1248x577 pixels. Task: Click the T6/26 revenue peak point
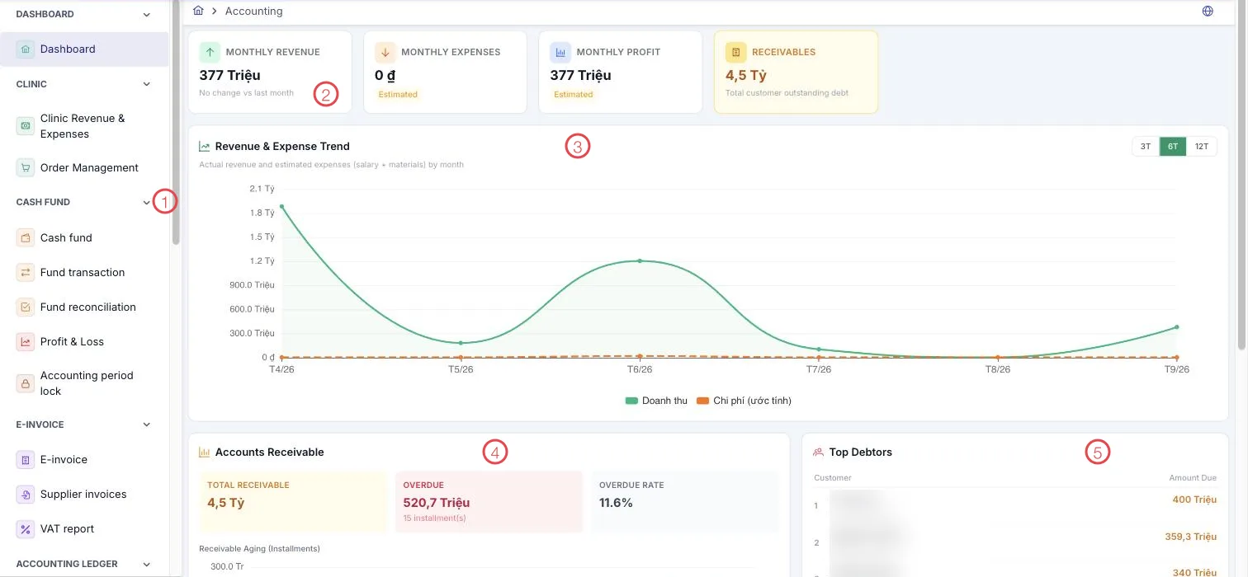[x=640, y=260]
